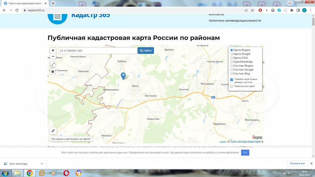Open the Leaflet attribution link
This screenshot has height=177, width=315.
coord(223,142)
